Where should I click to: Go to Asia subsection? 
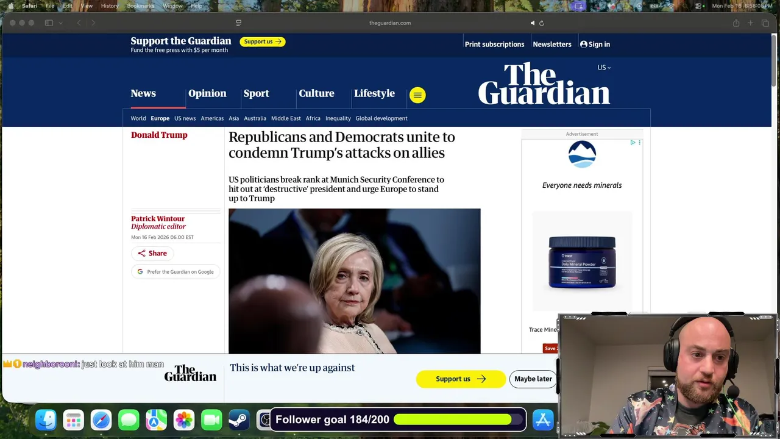(x=234, y=118)
